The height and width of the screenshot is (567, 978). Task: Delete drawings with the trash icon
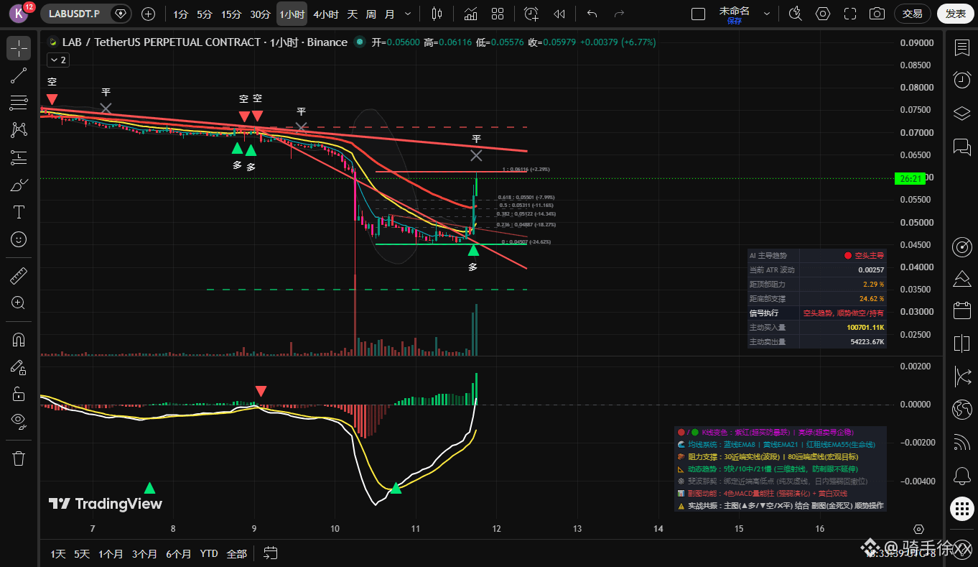19,458
